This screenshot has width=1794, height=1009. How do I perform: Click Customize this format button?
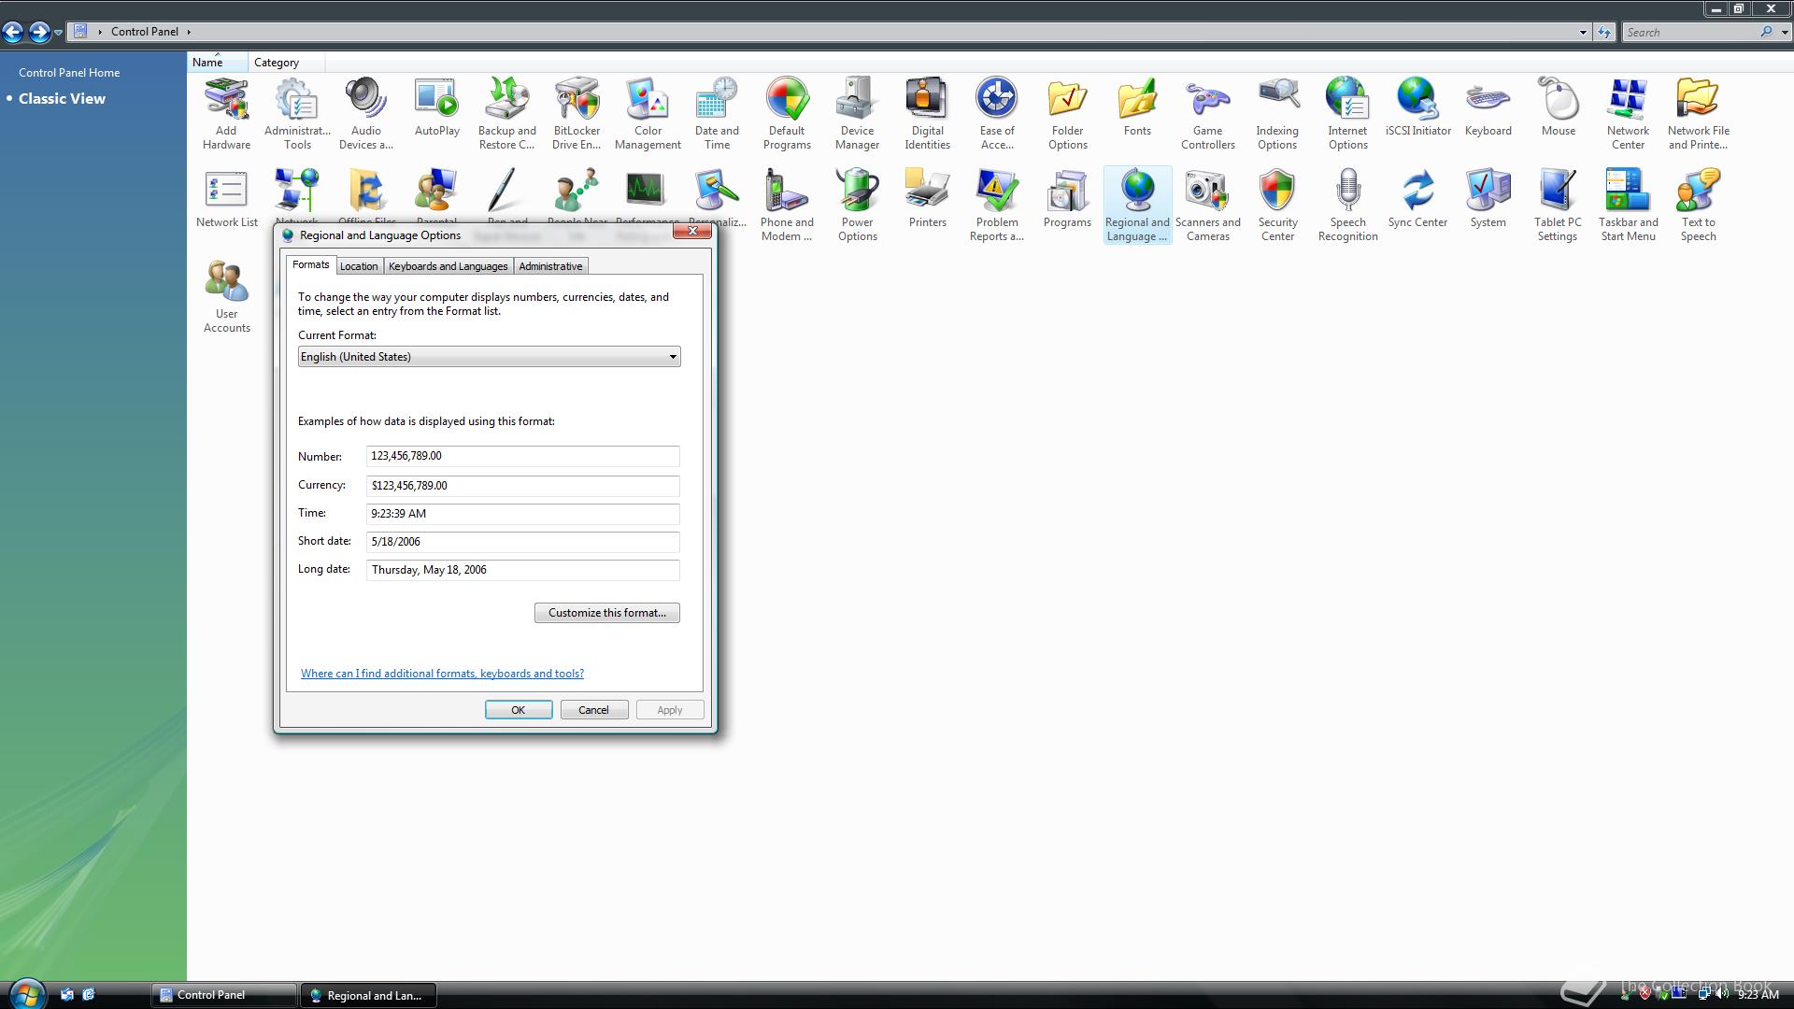pos(607,613)
